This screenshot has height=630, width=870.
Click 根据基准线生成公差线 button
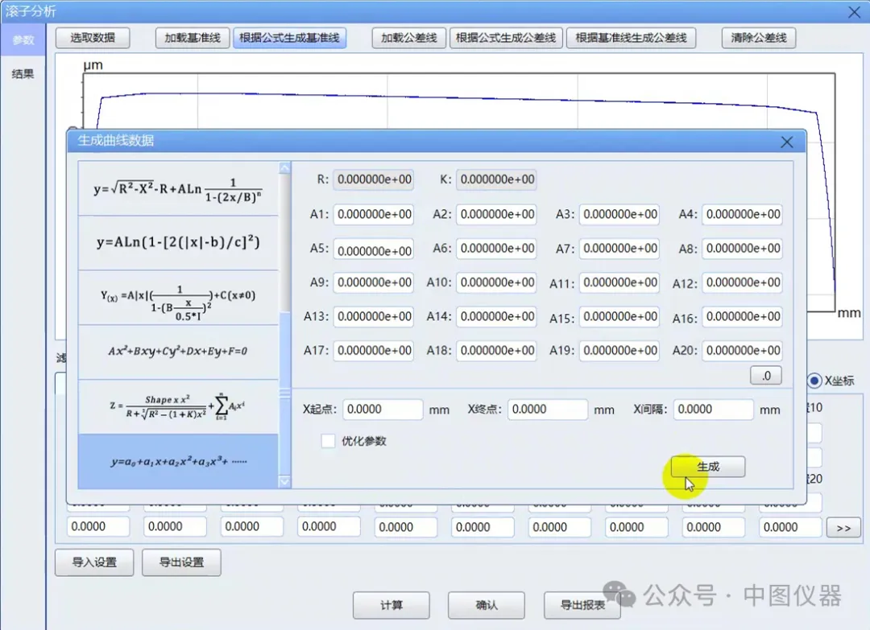pos(631,38)
